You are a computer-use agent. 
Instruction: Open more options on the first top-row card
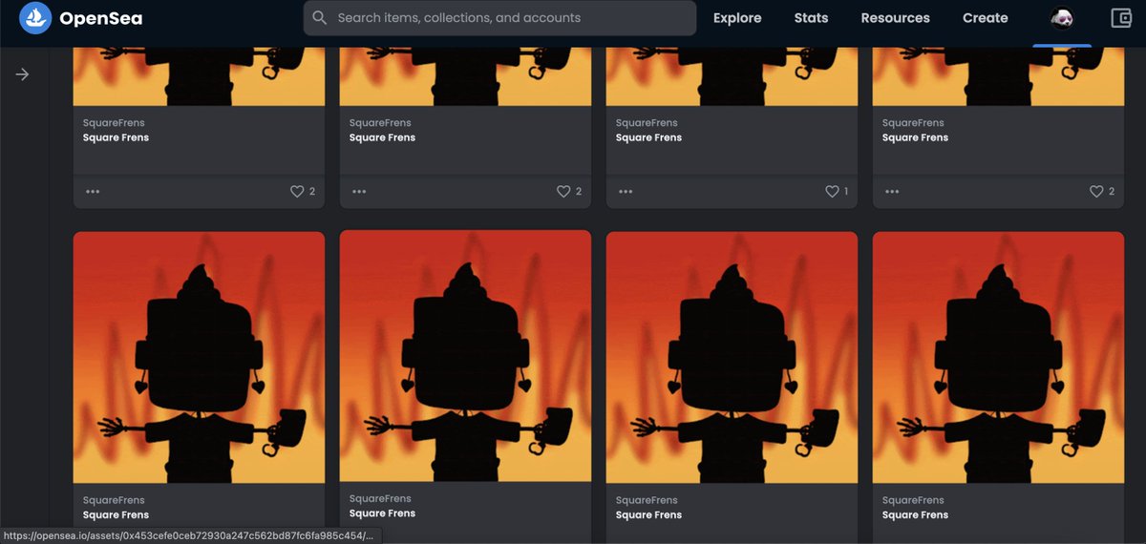pos(93,191)
